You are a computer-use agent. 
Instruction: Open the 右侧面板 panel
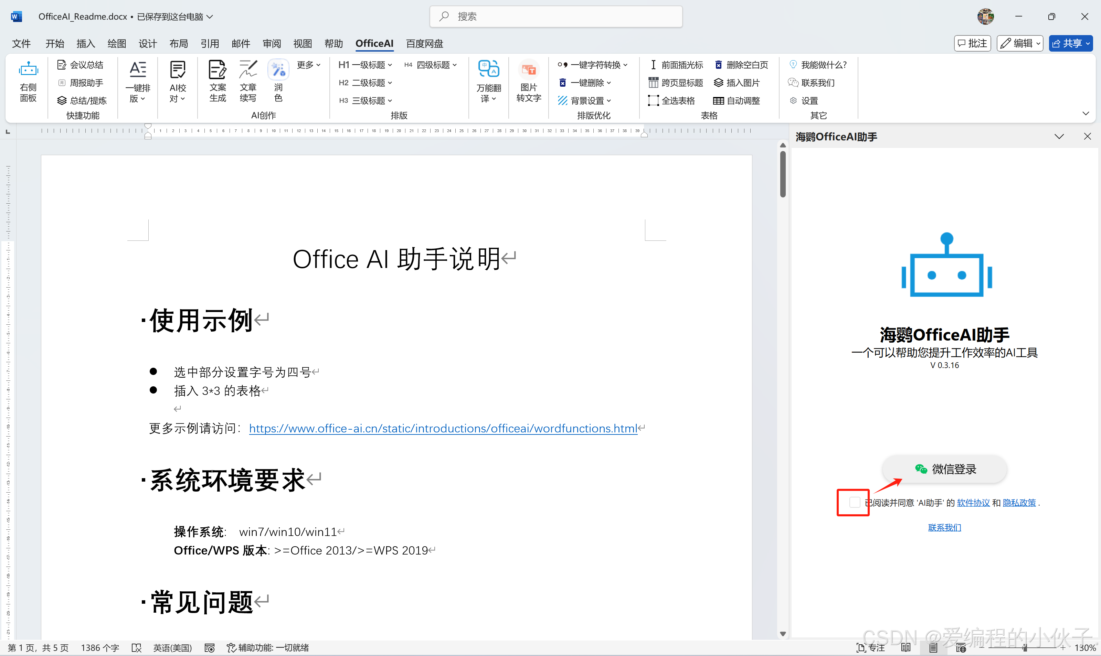(x=28, y=82)
